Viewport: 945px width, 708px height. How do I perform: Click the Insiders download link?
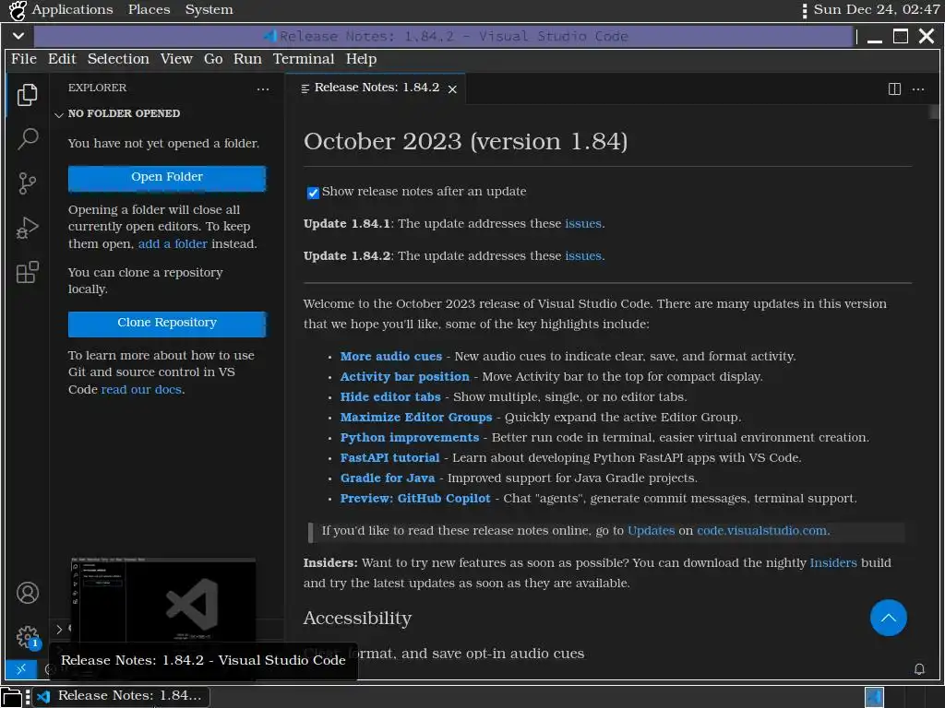[x=833, y=563]
